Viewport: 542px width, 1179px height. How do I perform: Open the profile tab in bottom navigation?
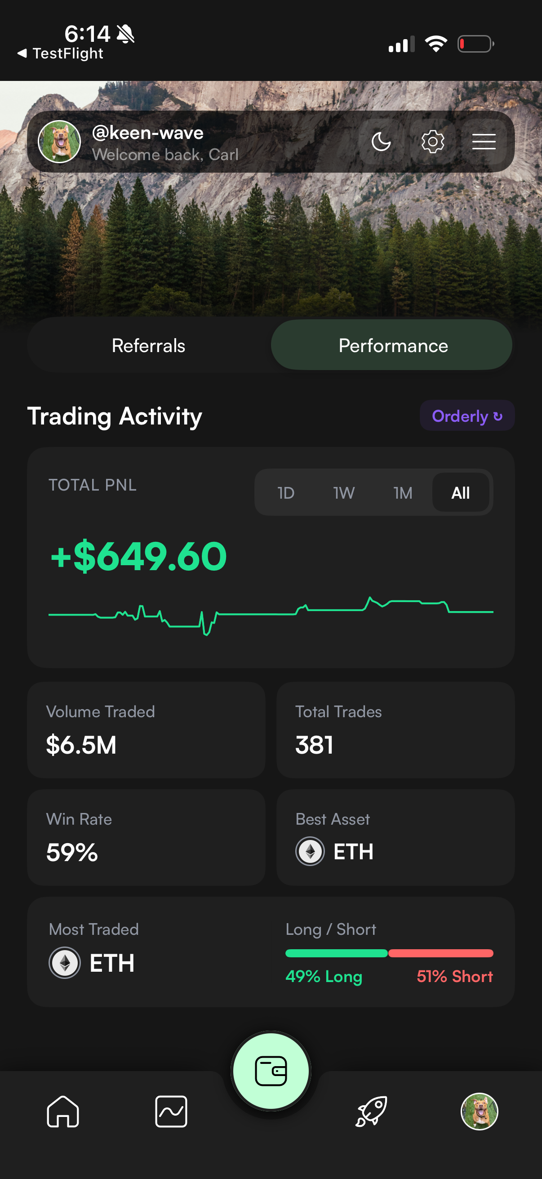pos(479,1111)
